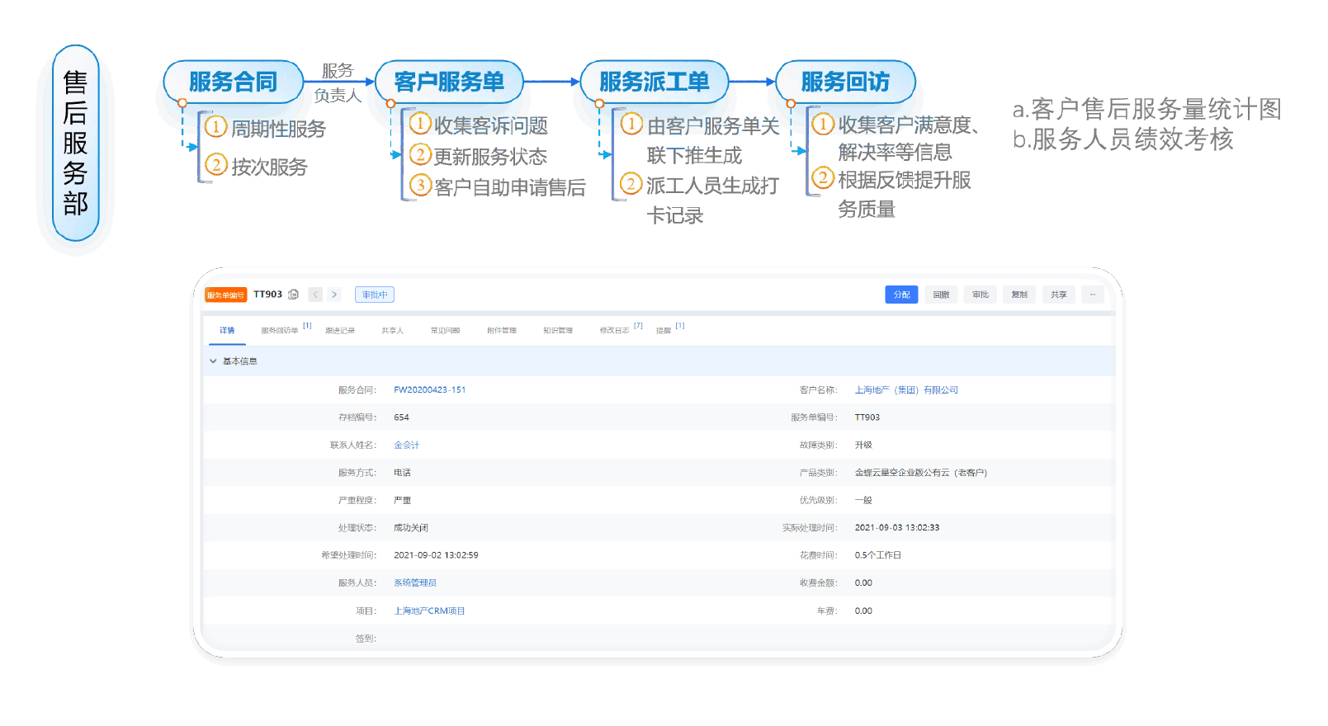Image resolution: width=1328 pixels, height=726 pixels.
Task: Click the 系统管理员 service staff link
Action: 415,583
